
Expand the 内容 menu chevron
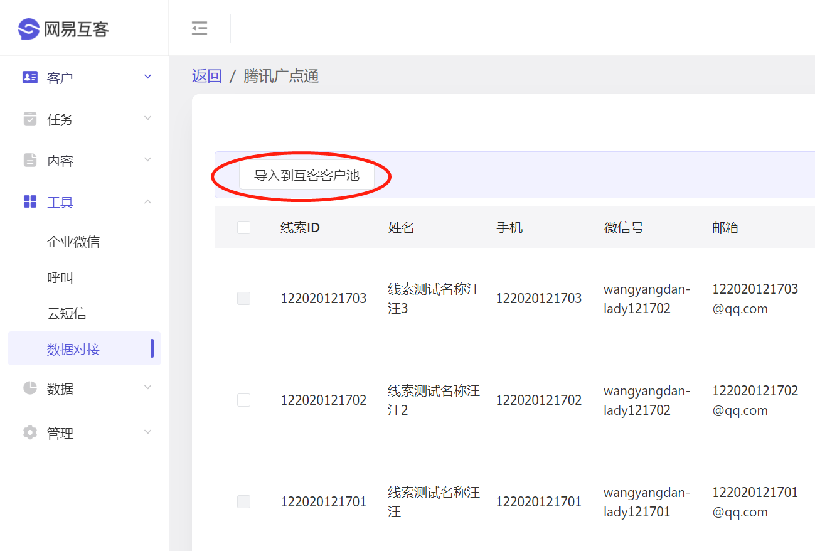pyautogui.click(x=148, y=159)
